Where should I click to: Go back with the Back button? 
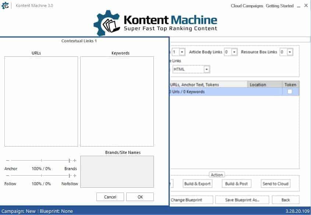(x=286, y=200)
